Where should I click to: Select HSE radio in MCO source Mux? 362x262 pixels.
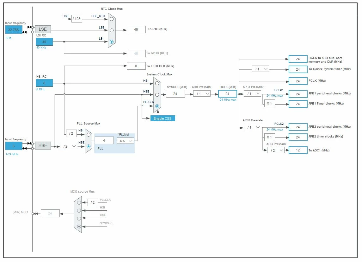pyautogui.click(x=79, y=219)
